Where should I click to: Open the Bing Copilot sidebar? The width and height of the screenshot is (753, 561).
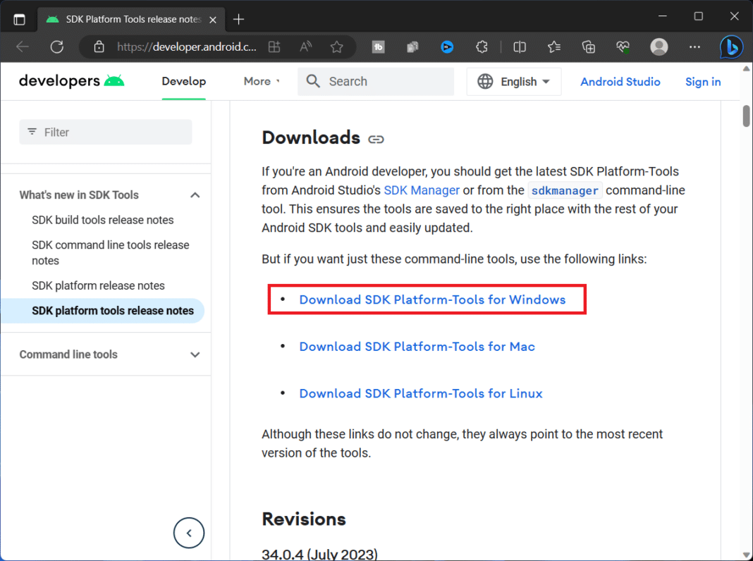pyautogui.click(x=731, y=47)
